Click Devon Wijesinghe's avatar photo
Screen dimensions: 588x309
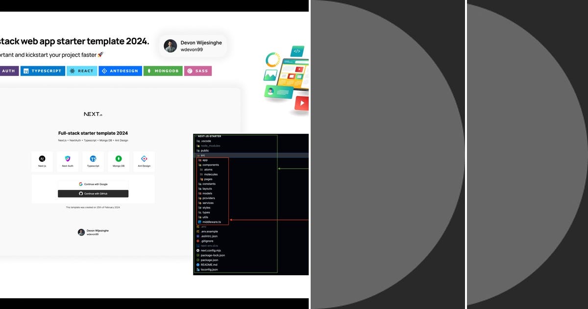click(x=170, y=46)
